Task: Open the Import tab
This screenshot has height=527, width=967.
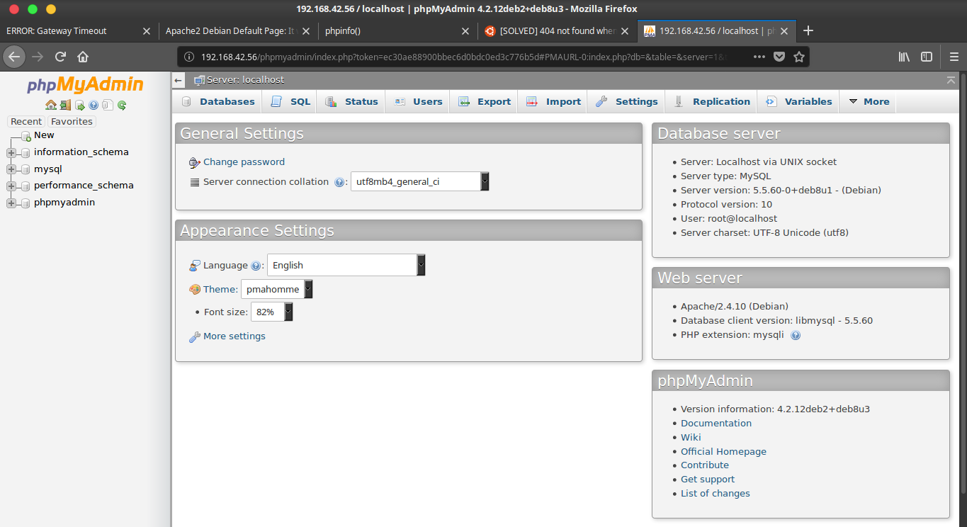Action: click(x=554, y=102)
